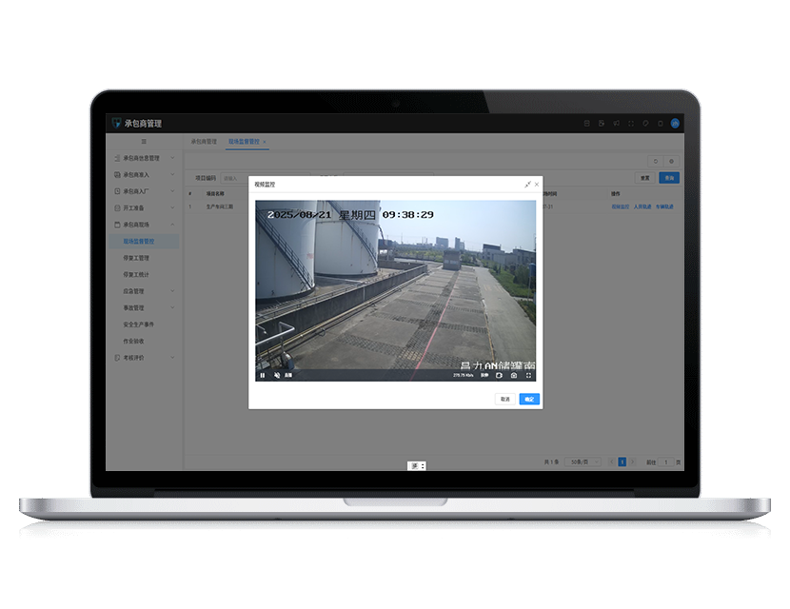This screenshot has width=790, height=609.
Task: Pause the surveillance video playback
Action: click(x=263, y=375)
